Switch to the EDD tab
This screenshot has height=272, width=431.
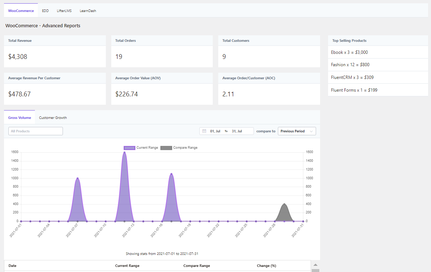tap(45, 11)
